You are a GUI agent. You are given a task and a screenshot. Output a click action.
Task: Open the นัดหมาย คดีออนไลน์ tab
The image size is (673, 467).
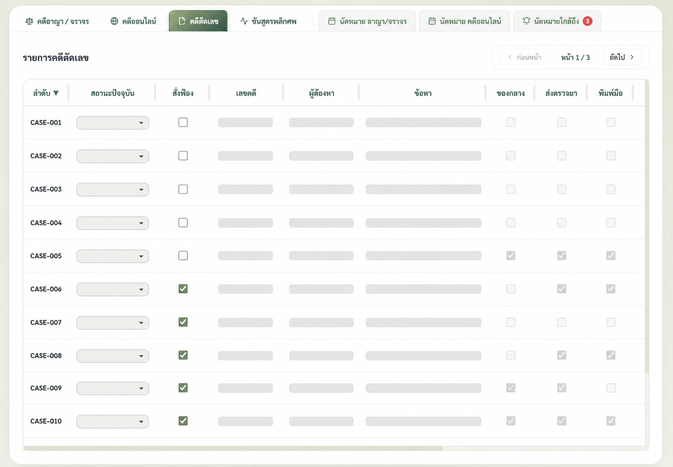465,21
